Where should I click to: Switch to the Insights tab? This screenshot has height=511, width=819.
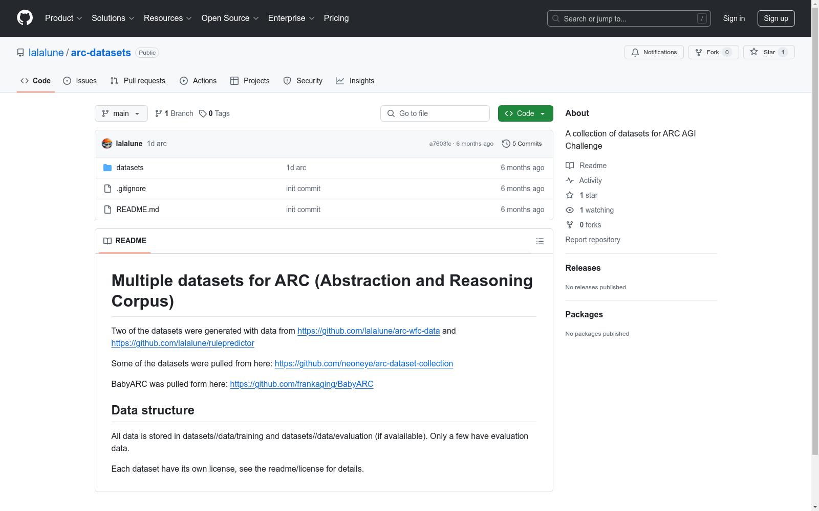(x=355, y=81)
